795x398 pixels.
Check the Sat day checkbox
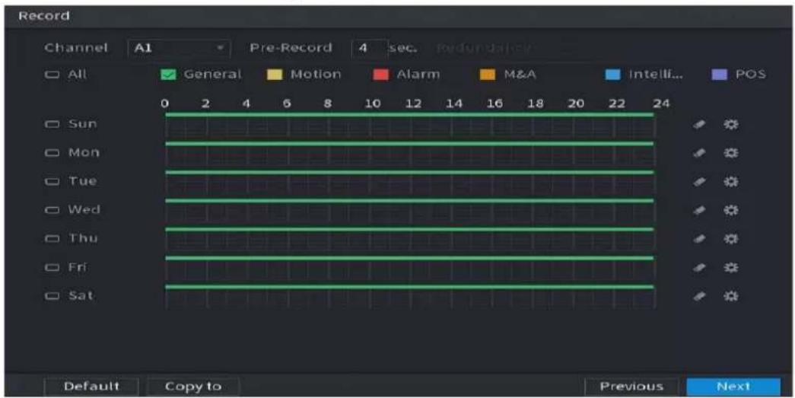[x=52, y=295]
